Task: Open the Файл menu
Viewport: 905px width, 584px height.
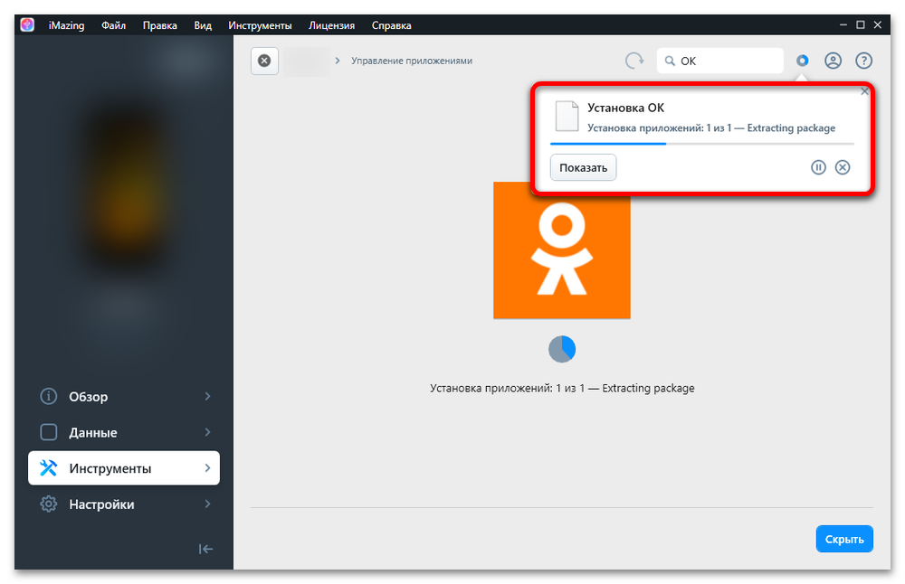Action: (114, 25)
